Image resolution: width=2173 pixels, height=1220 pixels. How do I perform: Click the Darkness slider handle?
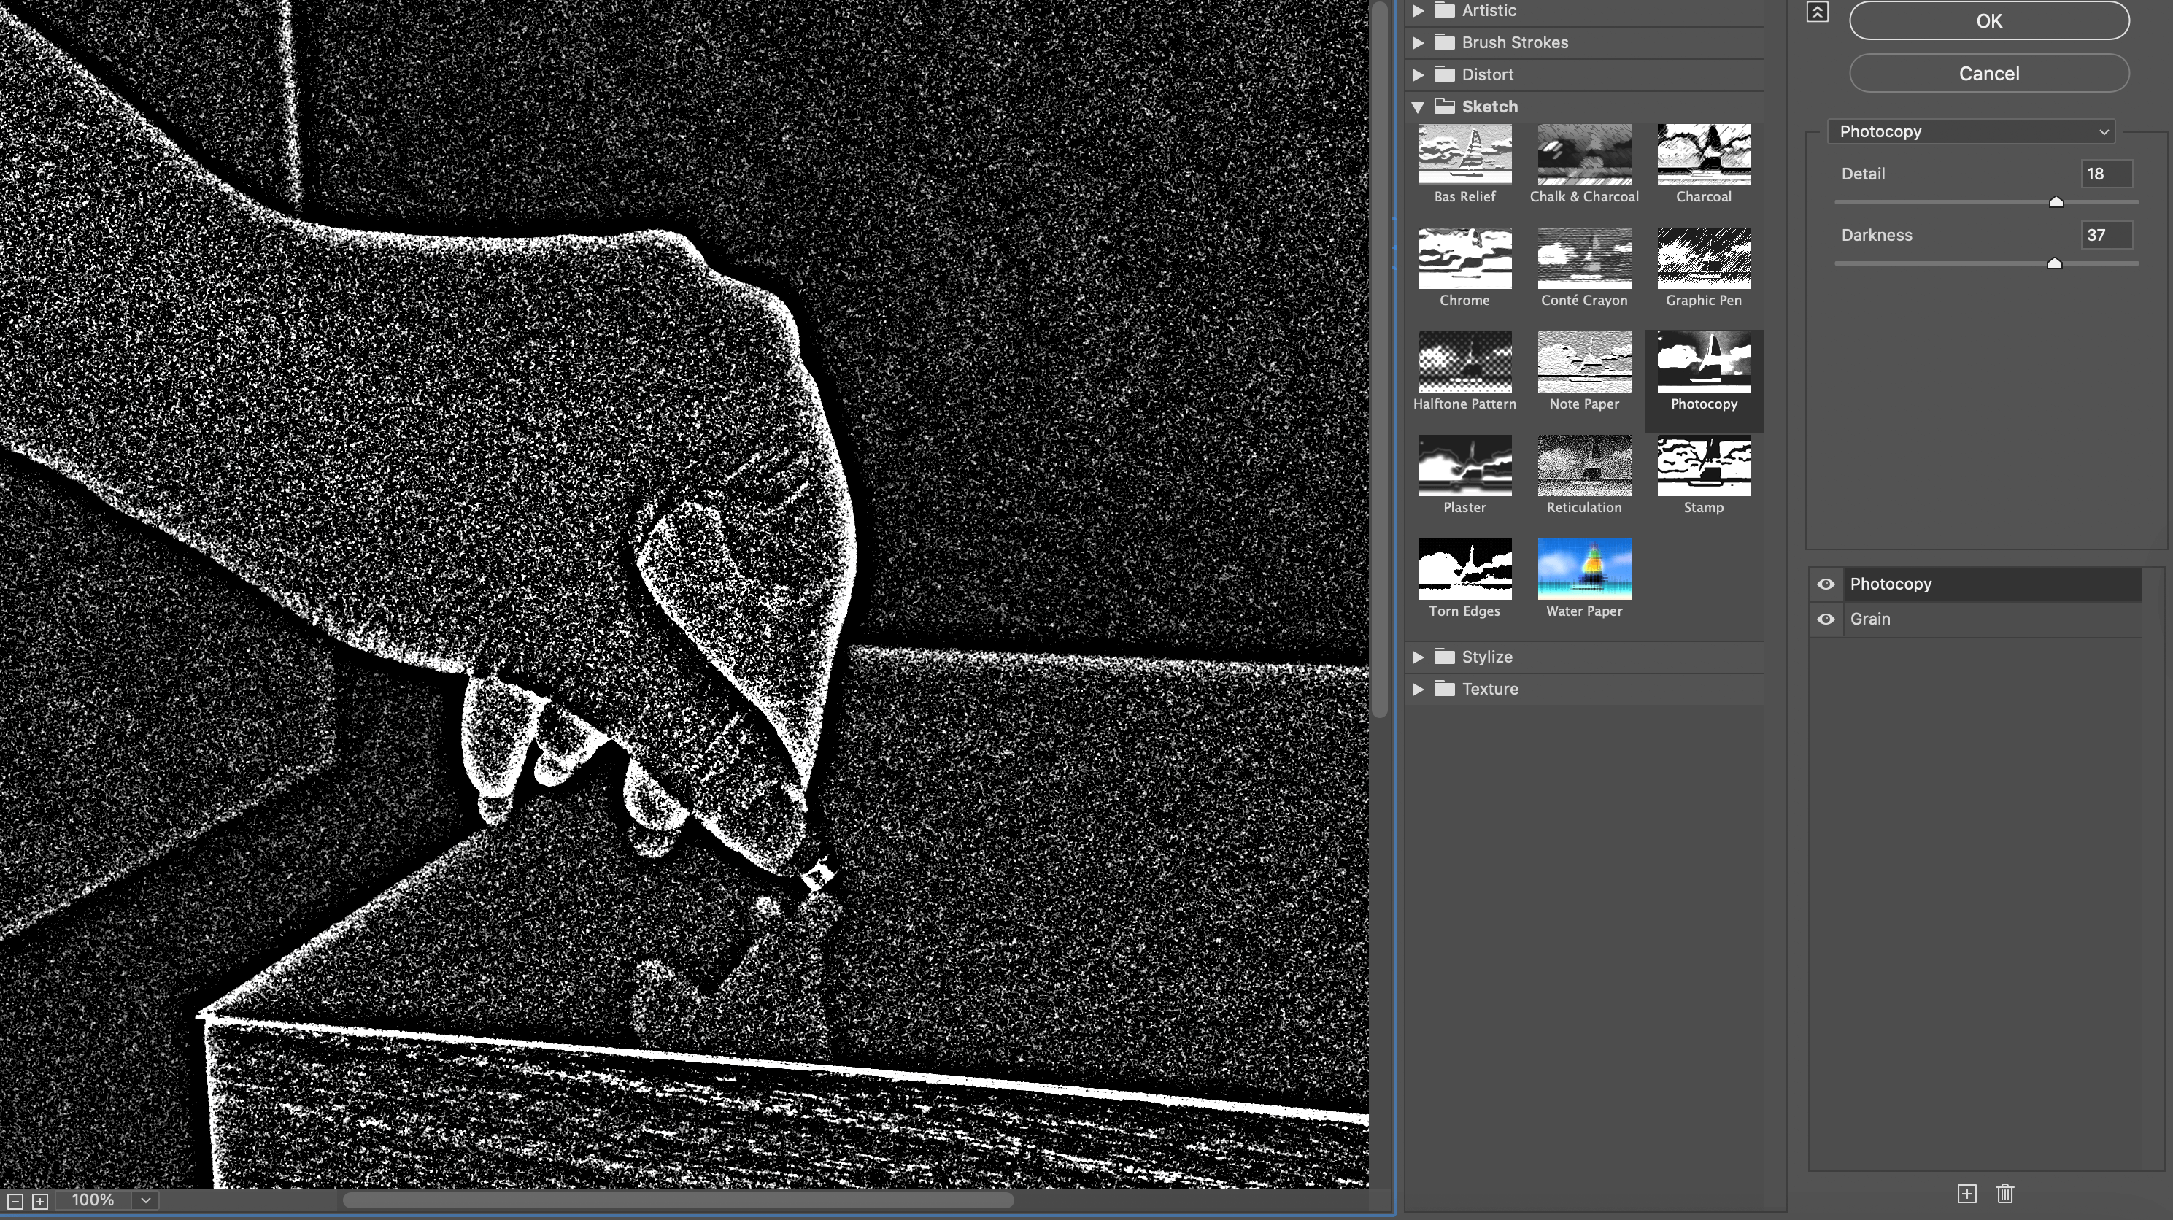[2054, 263]
